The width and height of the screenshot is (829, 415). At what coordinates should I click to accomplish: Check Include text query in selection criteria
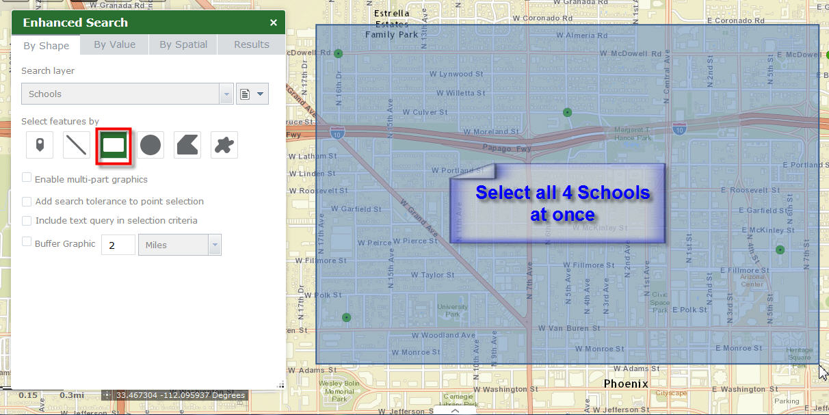coord(27,221)
